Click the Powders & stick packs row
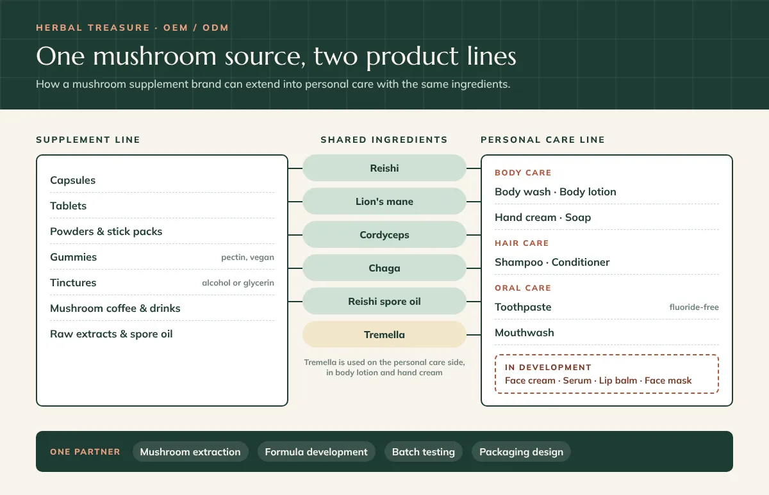Image resolution: width=769 pixels, height=495 pixels. tap(162, 232)
